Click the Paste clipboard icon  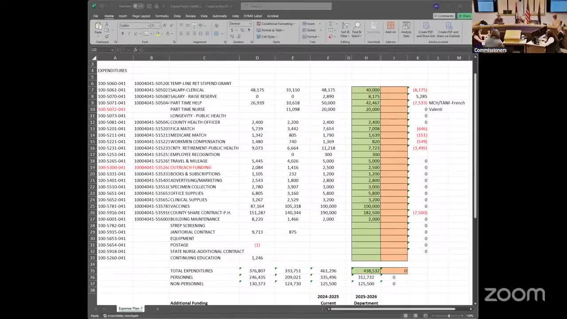click(x=98, y=27)
